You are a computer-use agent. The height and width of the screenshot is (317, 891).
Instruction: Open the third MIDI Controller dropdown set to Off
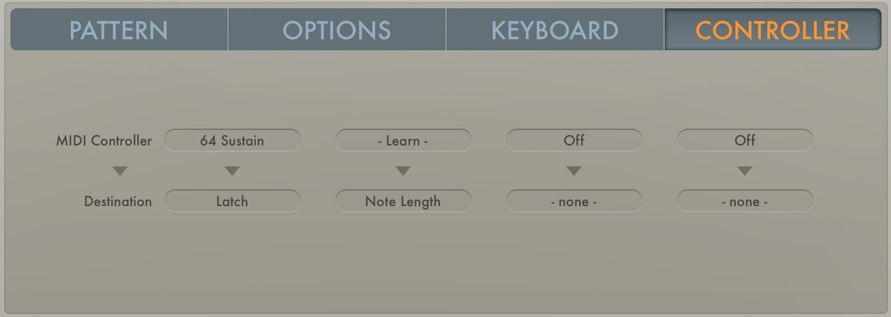click(x=574, y=140)
